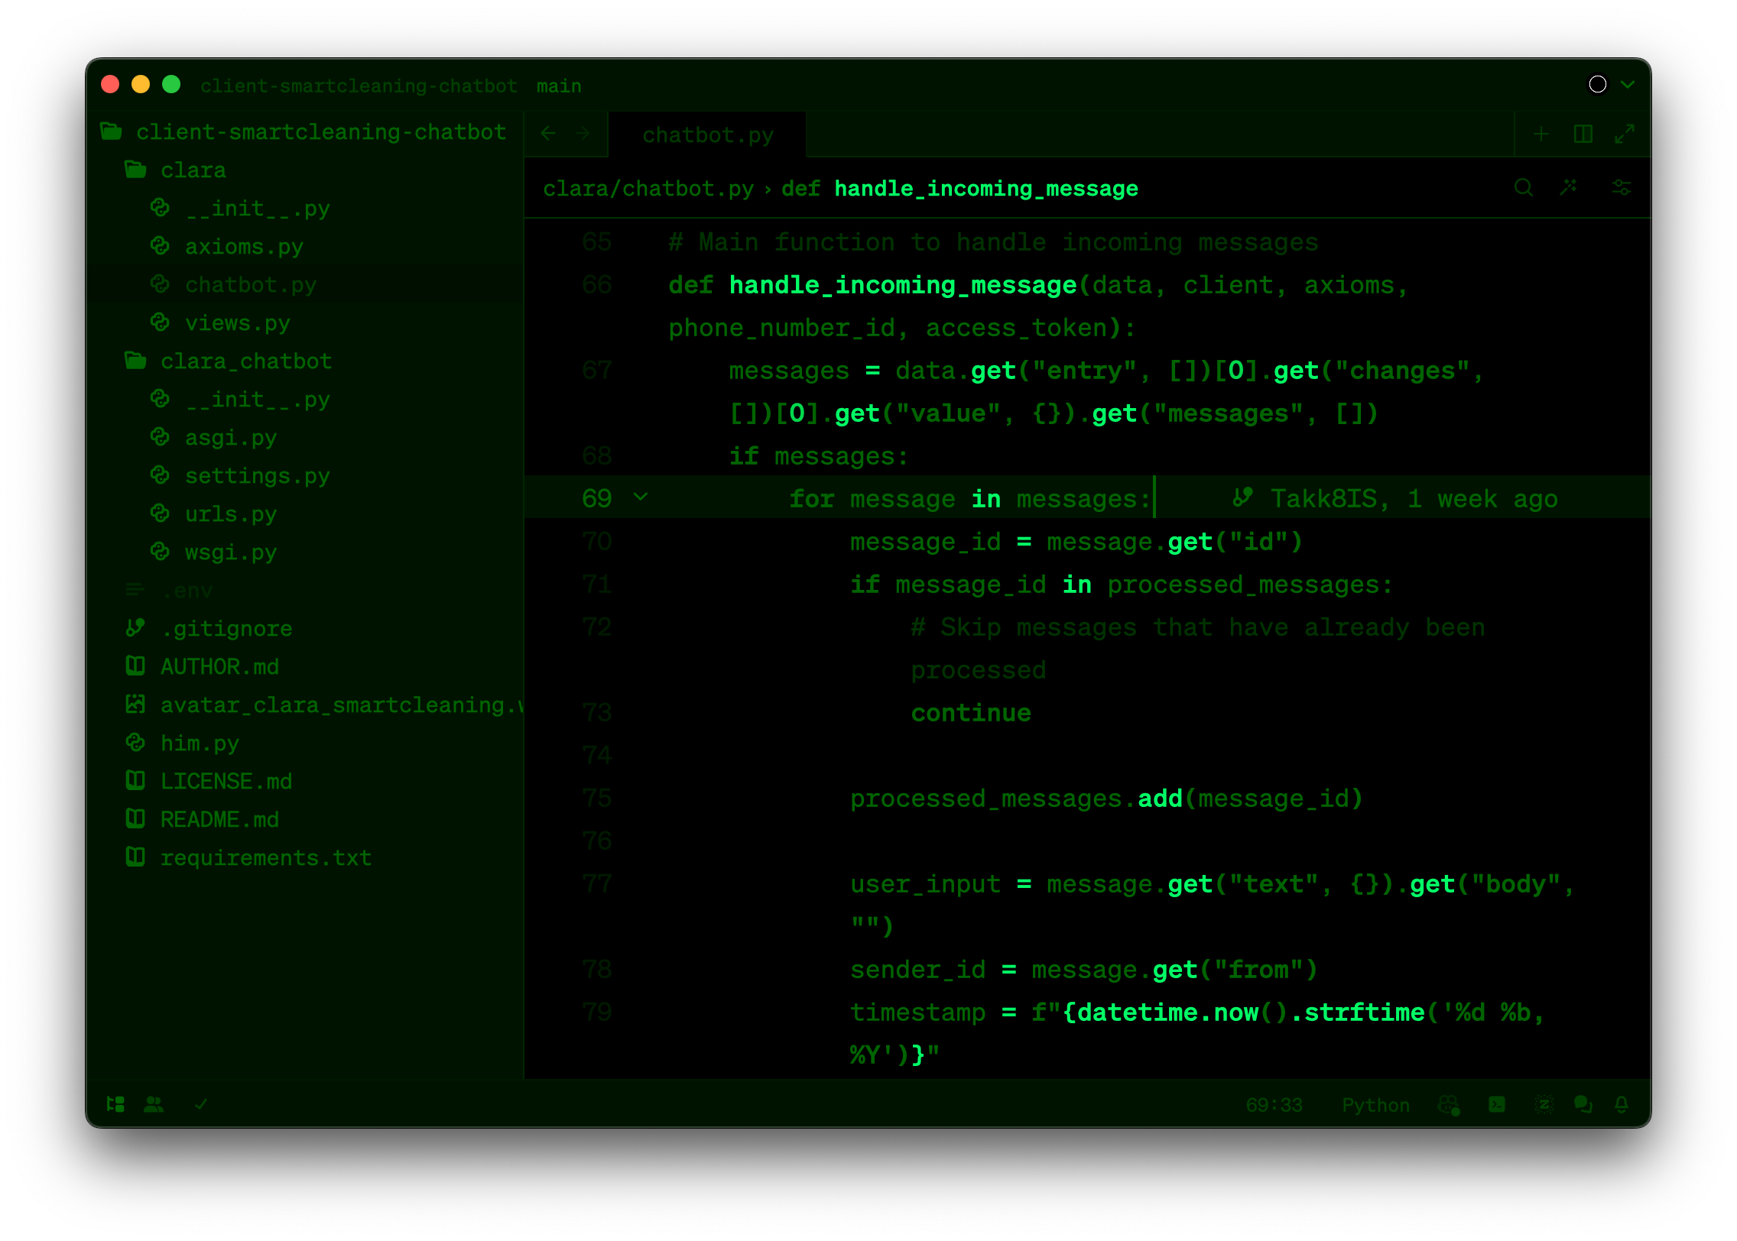Open the collaboration panel people icon
Viewport: 1737px width, 1241px height.
[154, 1104]
